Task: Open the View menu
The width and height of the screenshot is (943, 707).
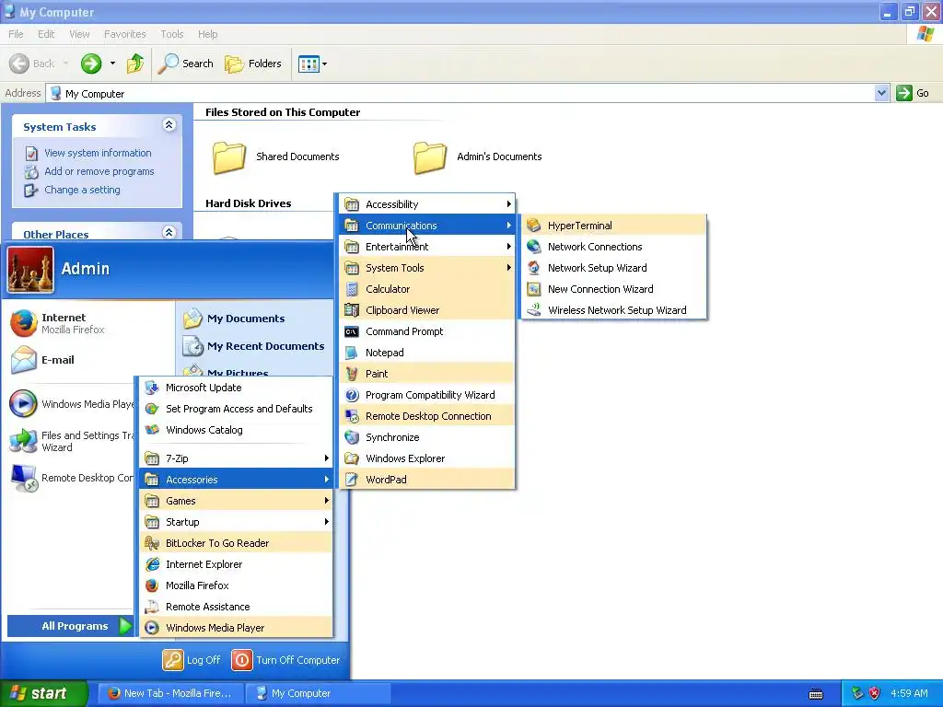Action: pos(79,34)
